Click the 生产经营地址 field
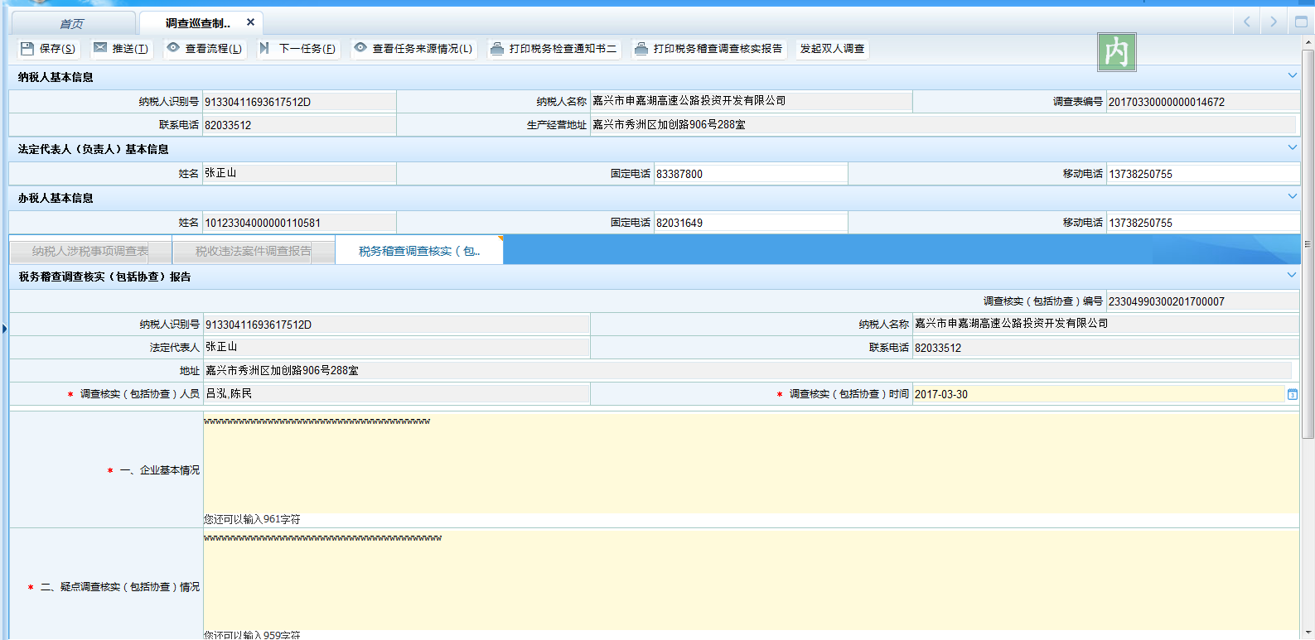 coord(943,125)
